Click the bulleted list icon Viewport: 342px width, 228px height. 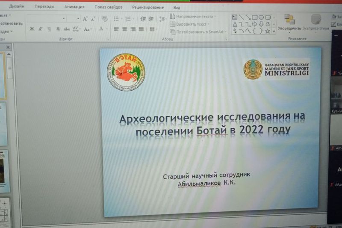tap(116, 19)
